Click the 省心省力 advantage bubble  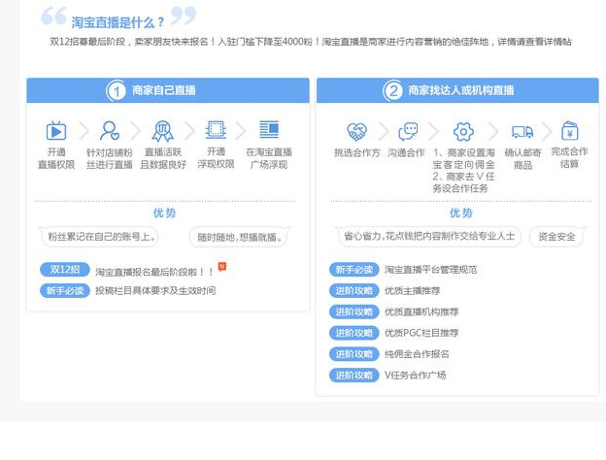(x=429, y=236)
